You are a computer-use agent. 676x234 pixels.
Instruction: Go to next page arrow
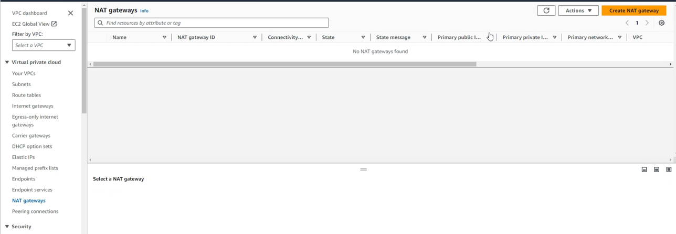click(647, 23)
